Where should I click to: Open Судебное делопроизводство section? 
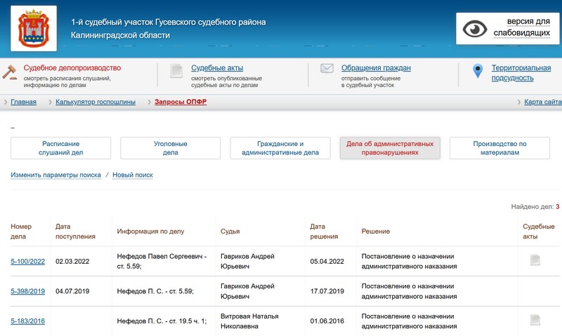tap(72, 68)
